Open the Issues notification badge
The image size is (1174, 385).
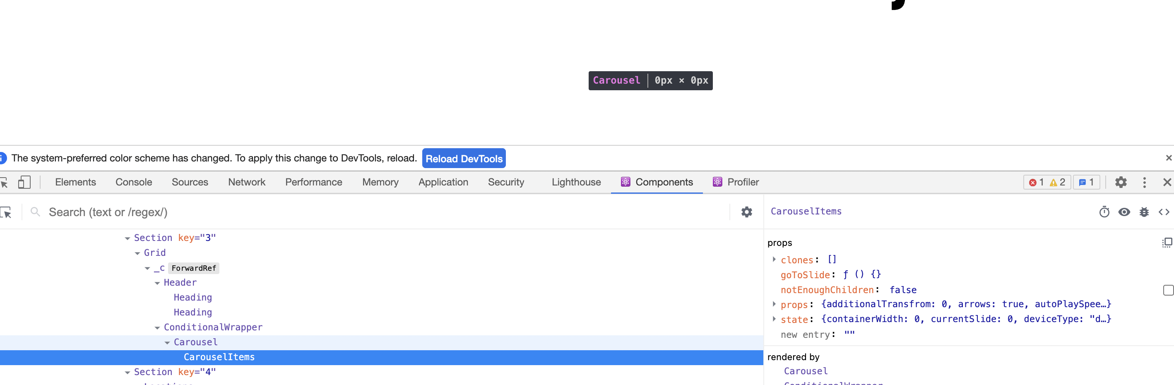pos(1087,182)
